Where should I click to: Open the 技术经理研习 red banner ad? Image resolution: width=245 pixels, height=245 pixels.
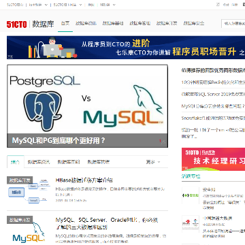click(213, 159)
